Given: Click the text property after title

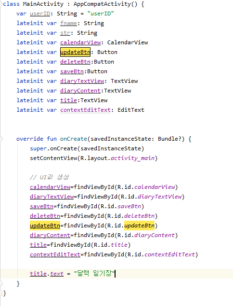Looking at the screenshot, I should coord(57,274).
